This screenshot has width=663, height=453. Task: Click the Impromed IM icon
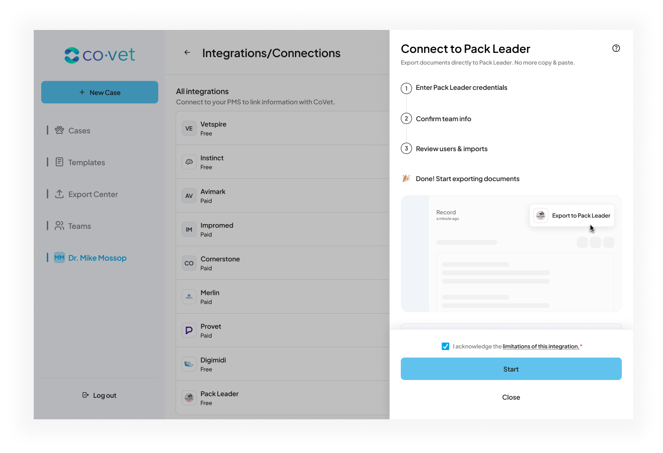(x=189, y=229)
